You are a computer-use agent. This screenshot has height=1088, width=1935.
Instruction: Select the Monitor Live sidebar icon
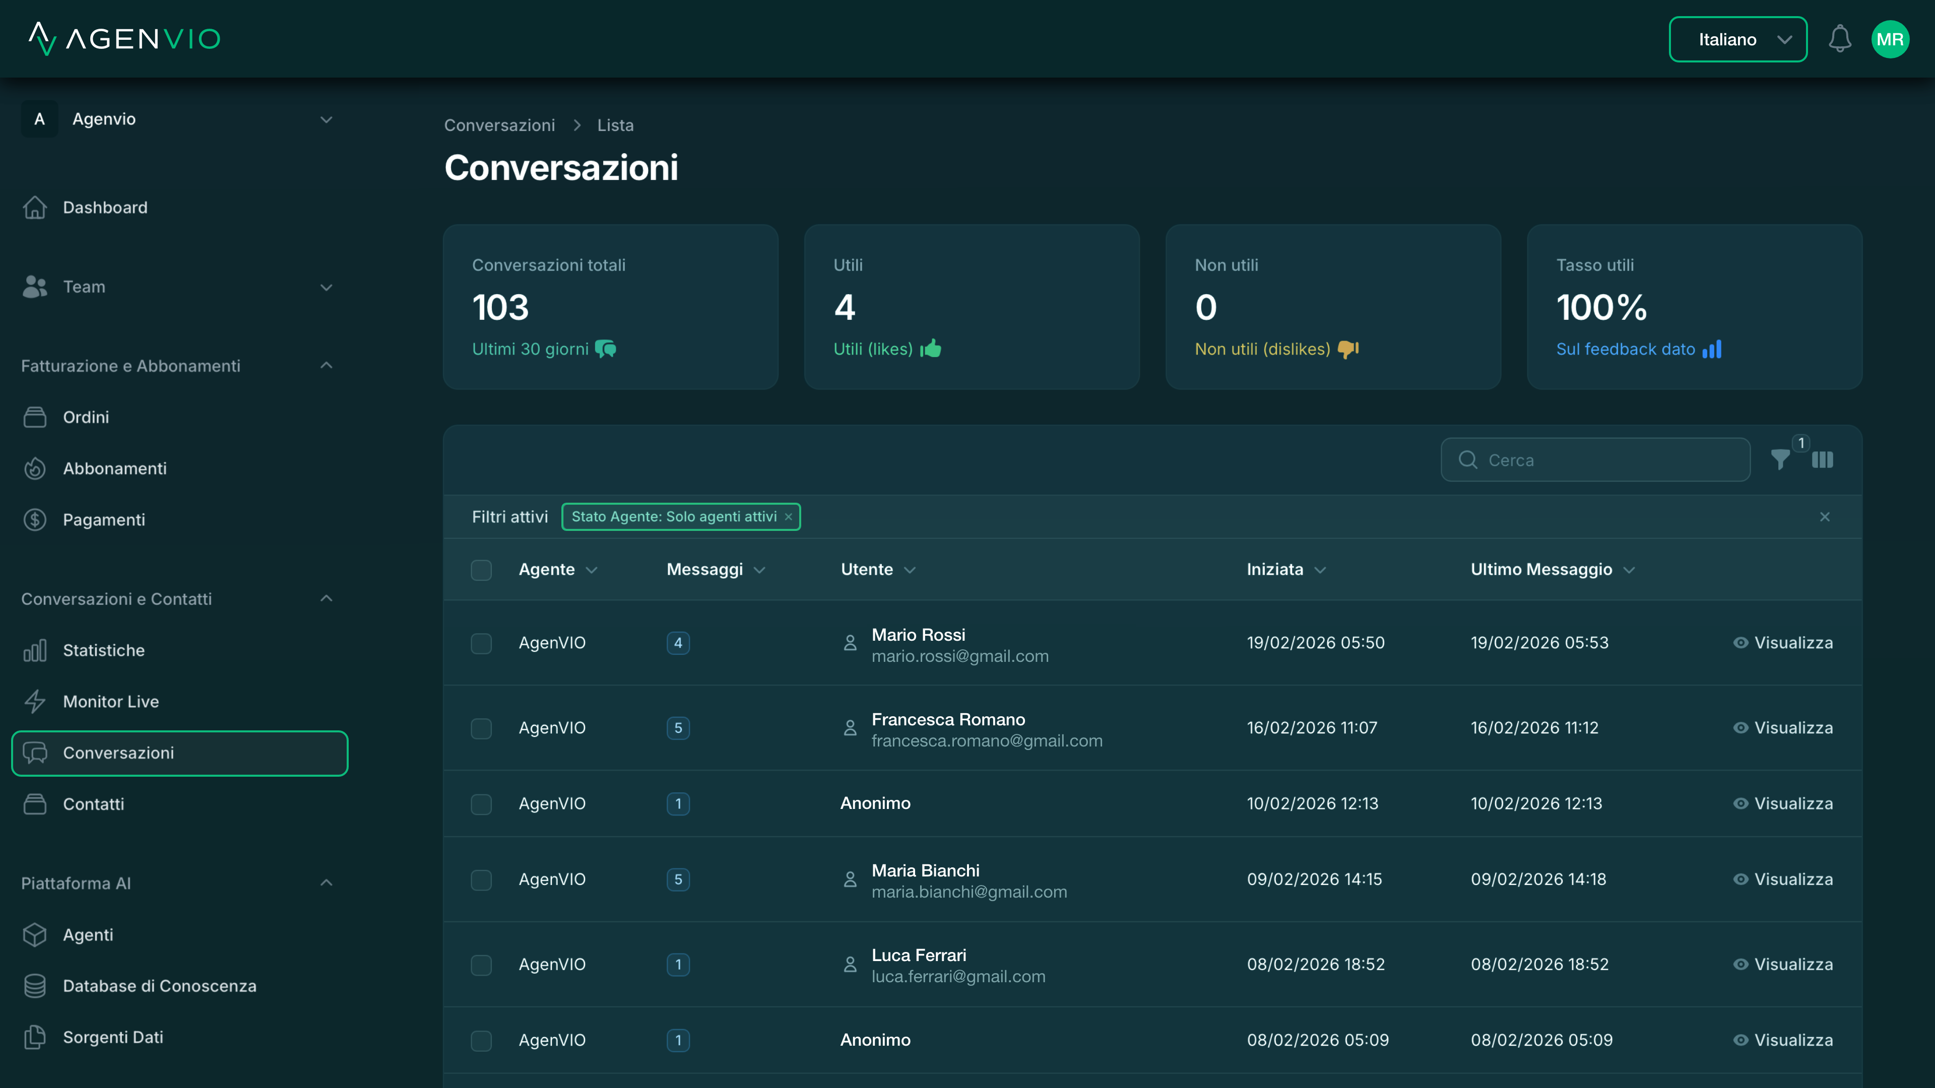(x=35, y=701)
